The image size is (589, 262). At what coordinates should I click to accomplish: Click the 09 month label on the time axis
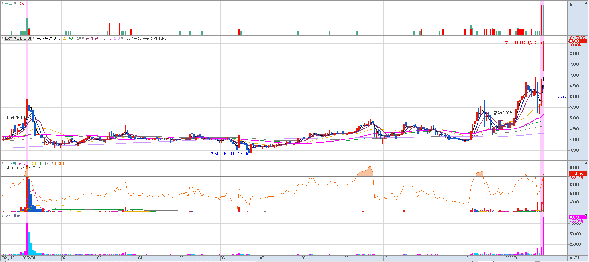click(x=346, y=258)
